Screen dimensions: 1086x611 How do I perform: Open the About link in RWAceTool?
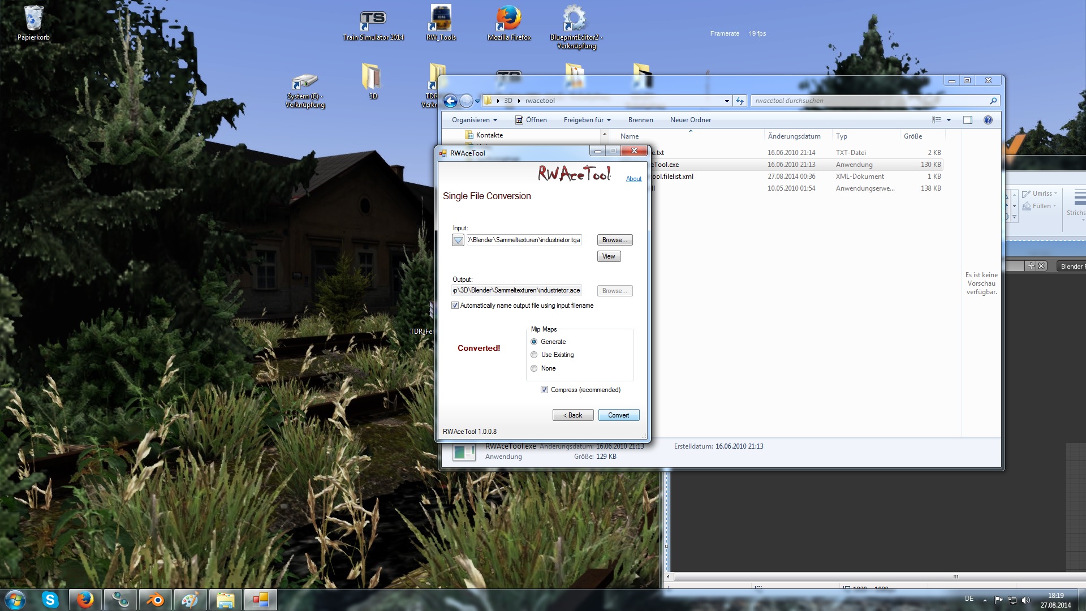click(633, 179)
